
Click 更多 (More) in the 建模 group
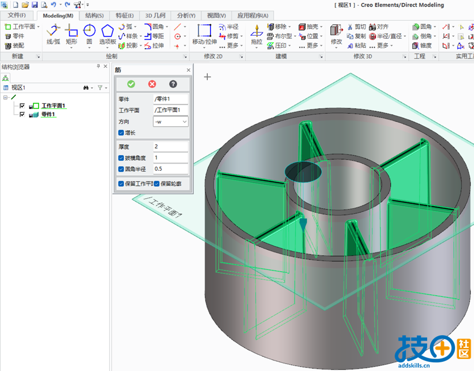[310, 45]
